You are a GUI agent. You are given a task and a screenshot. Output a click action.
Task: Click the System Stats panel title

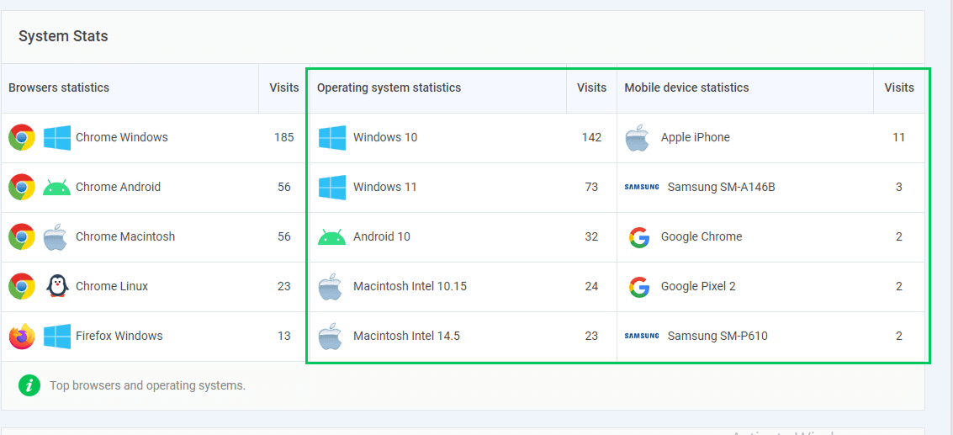[x=63, y=36]
